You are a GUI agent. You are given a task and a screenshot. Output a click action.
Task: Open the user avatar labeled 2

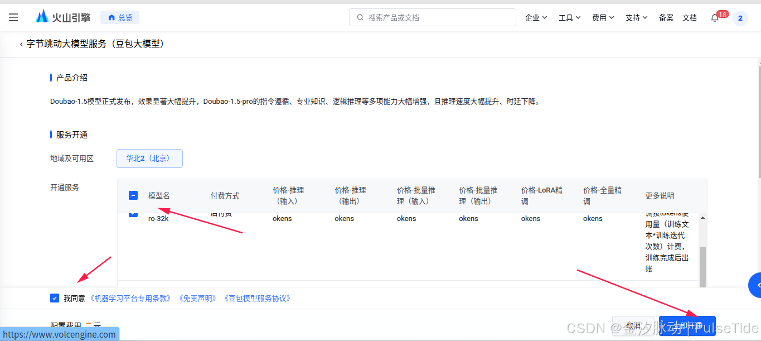740,18
